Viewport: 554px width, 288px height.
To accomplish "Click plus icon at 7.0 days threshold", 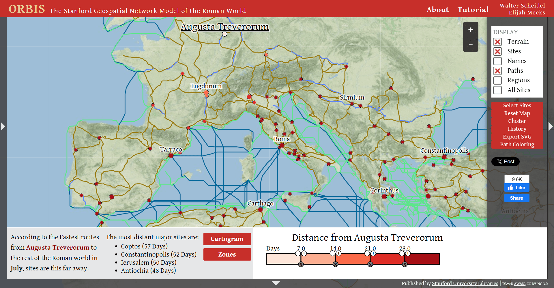I will [304, 253].
